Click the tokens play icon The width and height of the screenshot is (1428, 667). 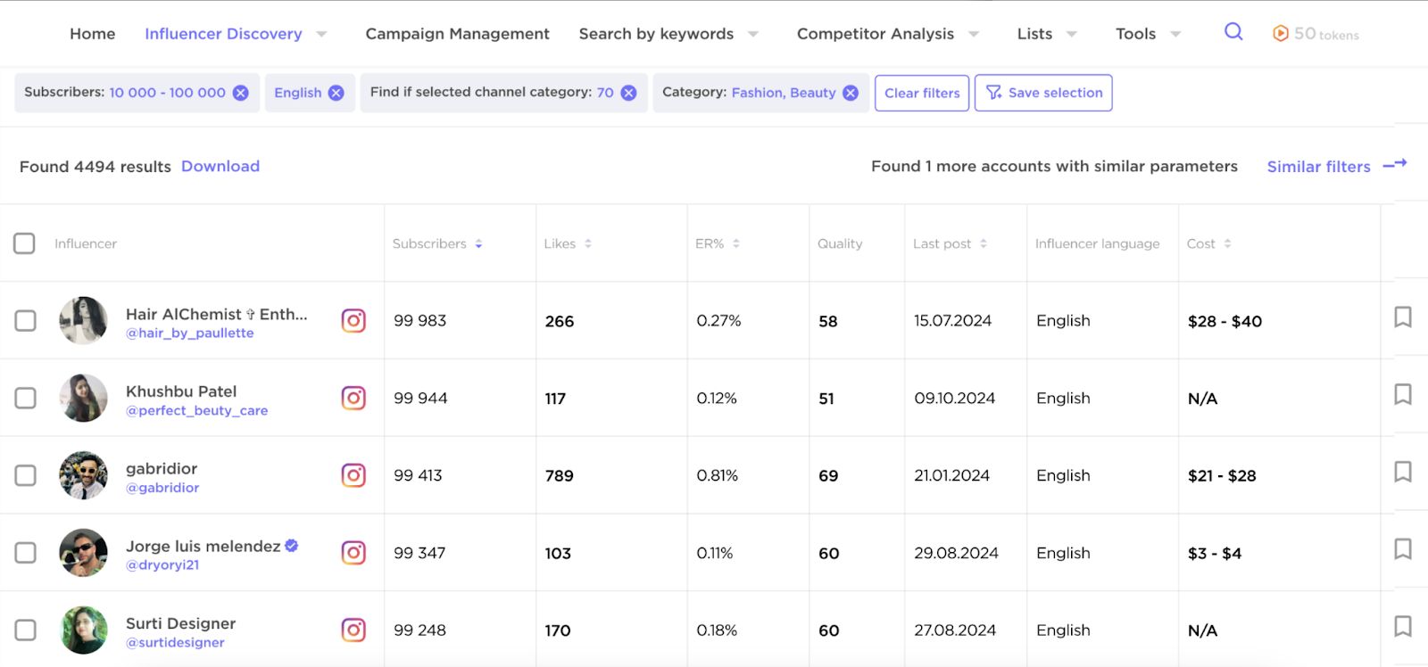pos(1281,33)
